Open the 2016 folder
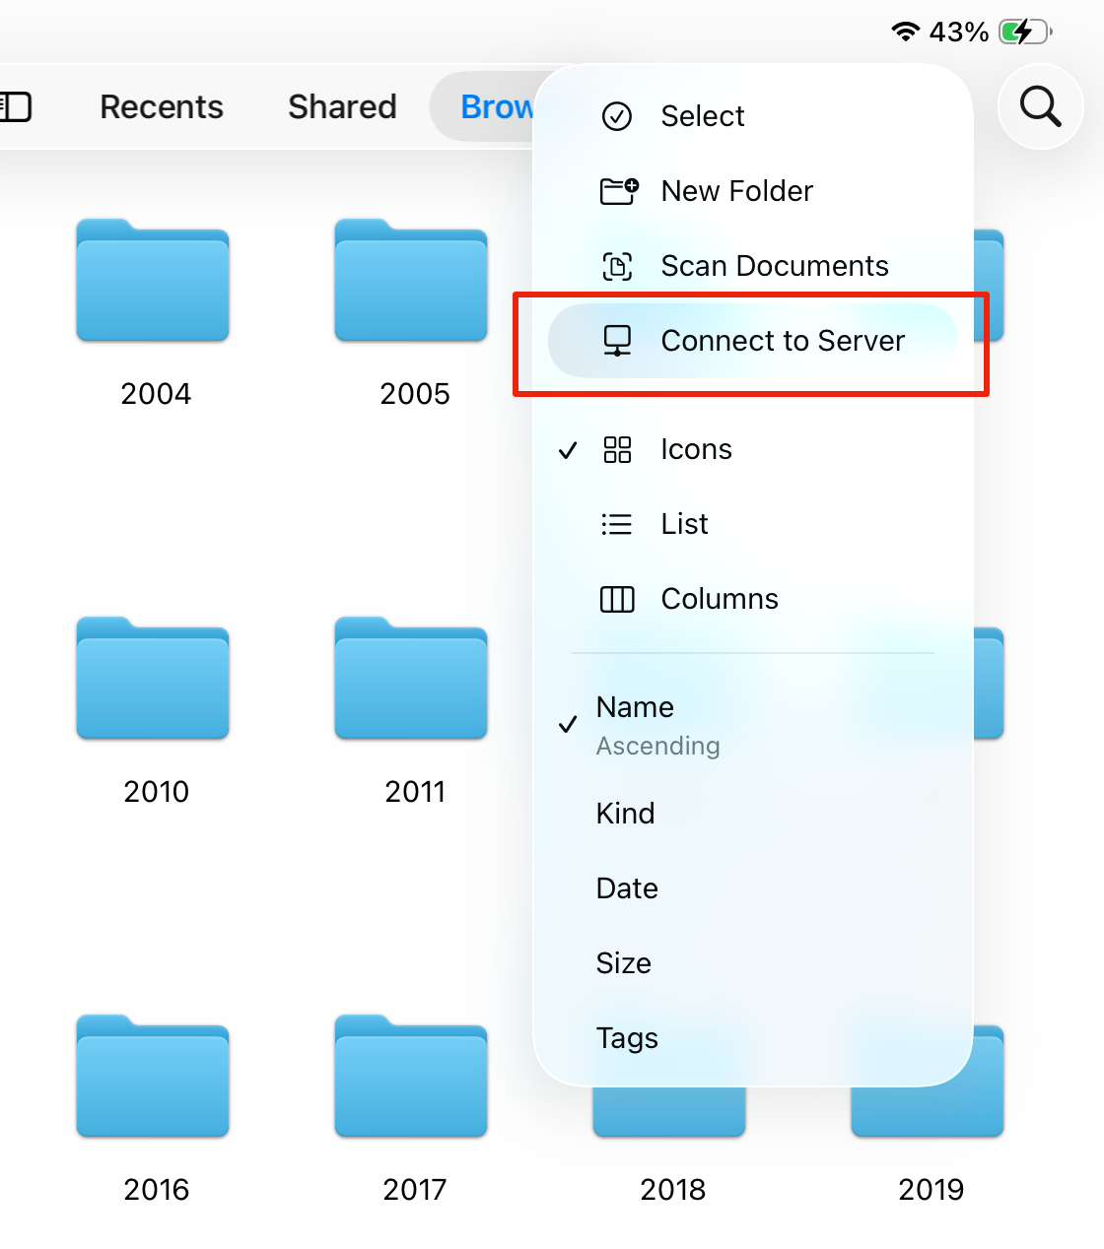Viewport: 1104px width, 1249px height. pos(153,1078)
